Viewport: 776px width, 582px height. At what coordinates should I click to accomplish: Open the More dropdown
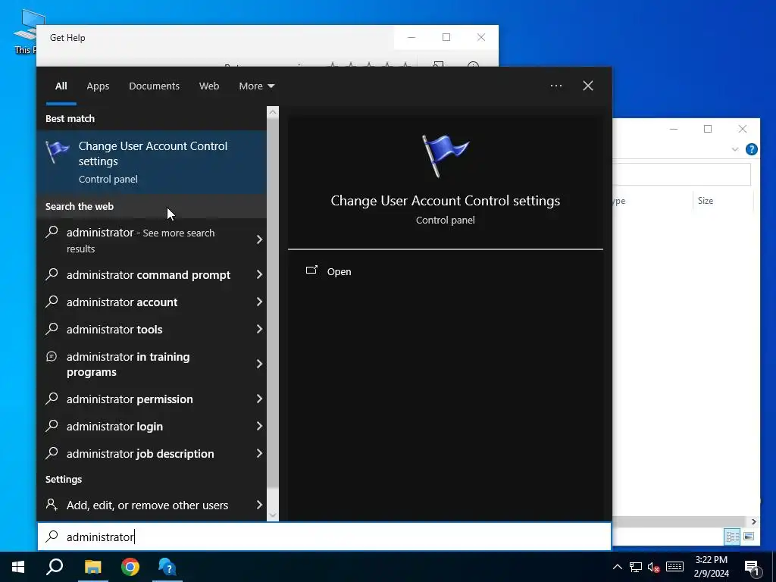click(x=256, y=86)
